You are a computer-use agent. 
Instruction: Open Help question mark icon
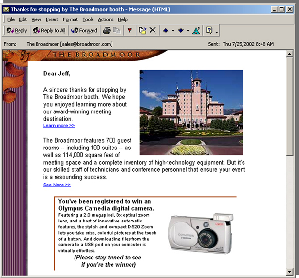tap(209, 30)
